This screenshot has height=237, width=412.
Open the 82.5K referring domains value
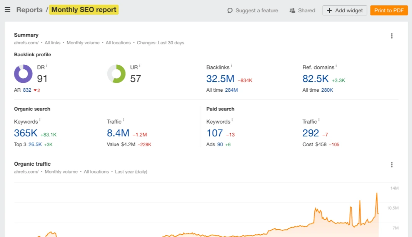pyautogui.click(x=315, y=79)
